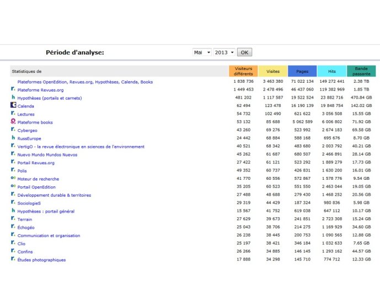Viewport: 380px width, 285px height.
Task: Open the Cybergeo link
Action: point(28,131)
